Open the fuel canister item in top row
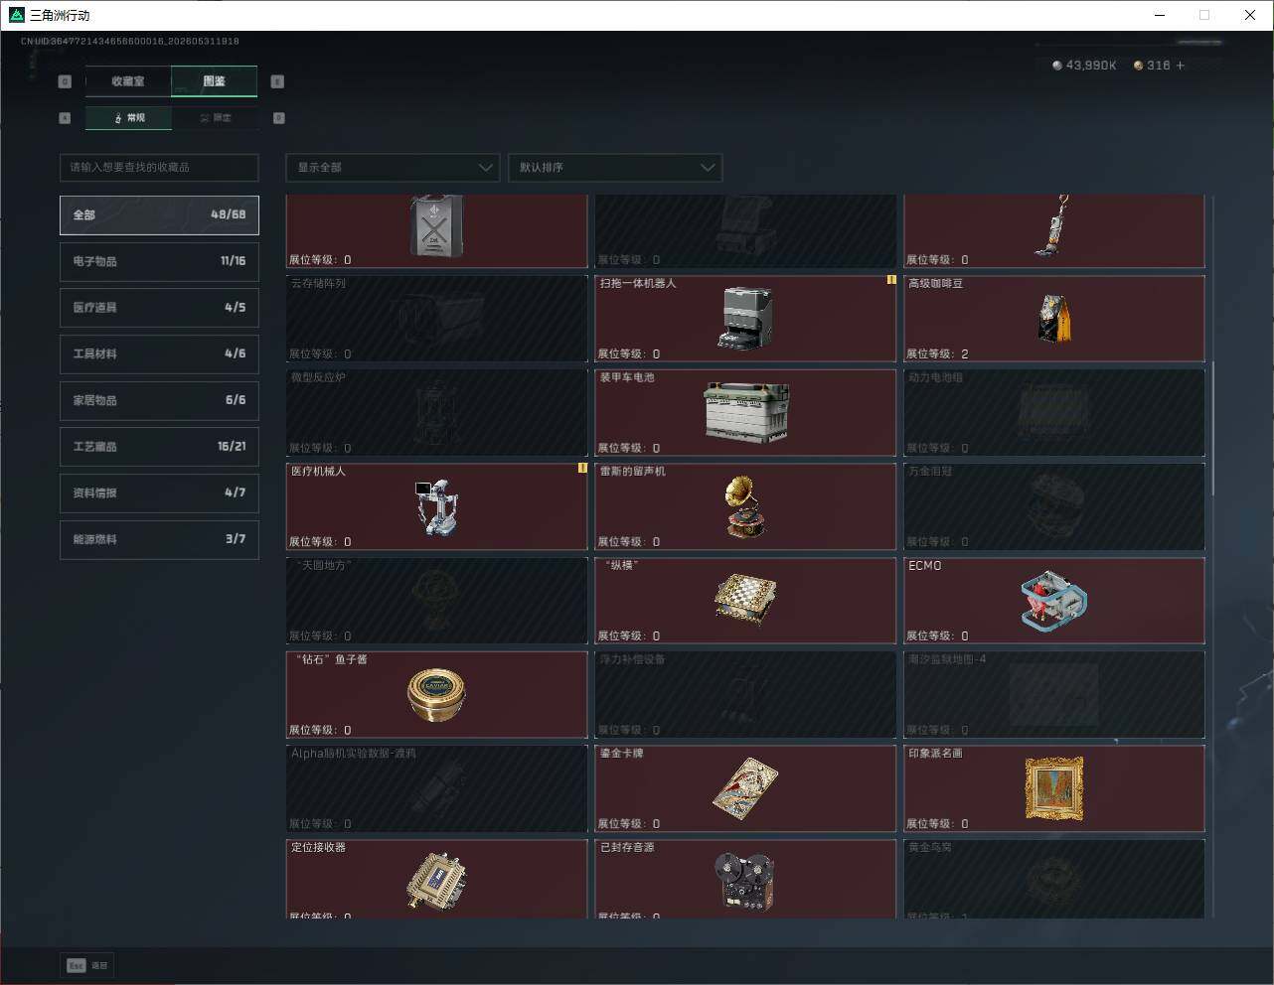The width and height of the screenshot is (1274, 985). point(437,231)
